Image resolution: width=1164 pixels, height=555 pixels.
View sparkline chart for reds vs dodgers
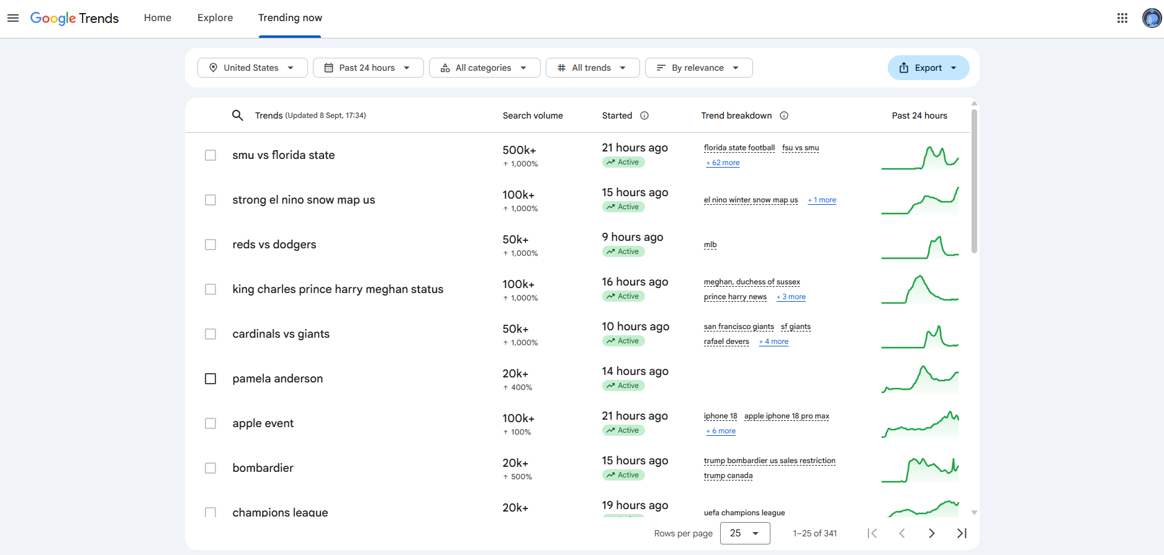pyautogui.click(x=920, y=246)
